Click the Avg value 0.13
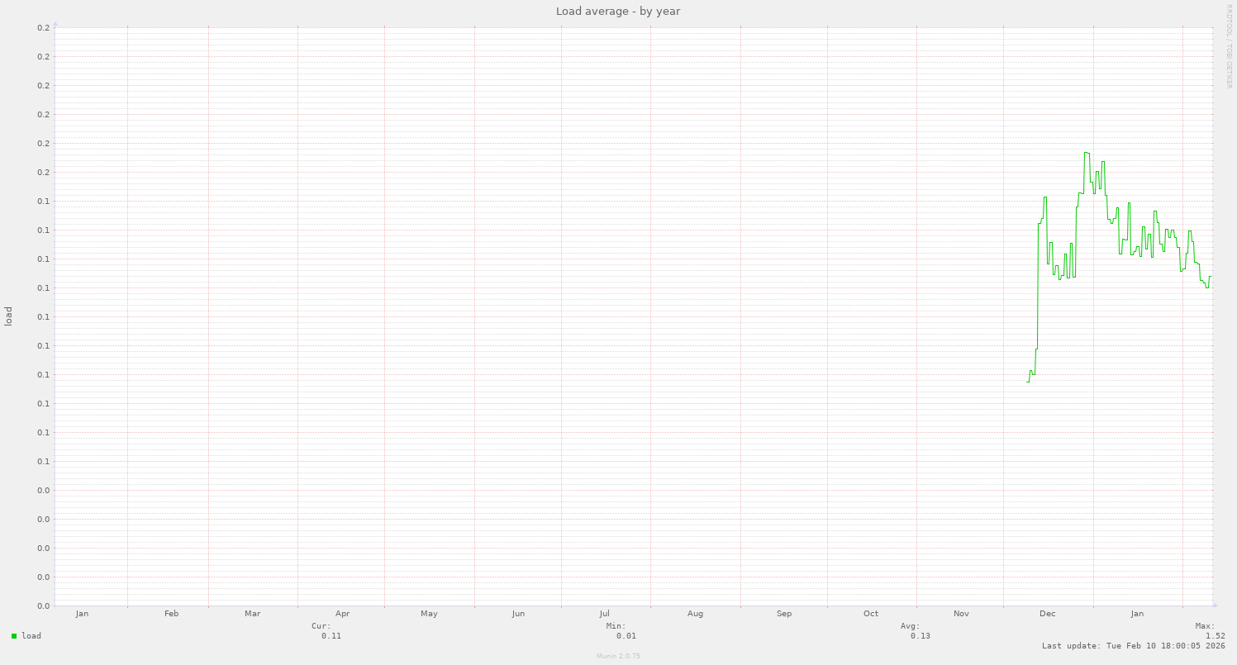This screenshot has width=1237, height=665. 921,636
